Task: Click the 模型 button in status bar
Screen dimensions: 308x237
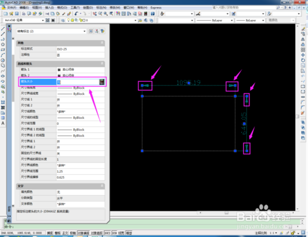Action: click(129, 233)
